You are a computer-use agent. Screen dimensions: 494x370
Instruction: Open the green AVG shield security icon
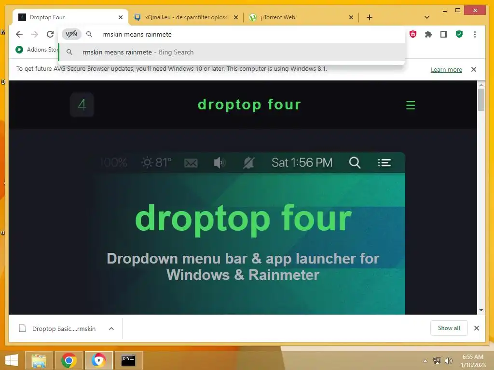pyautogui.click(x=459, y=34)
